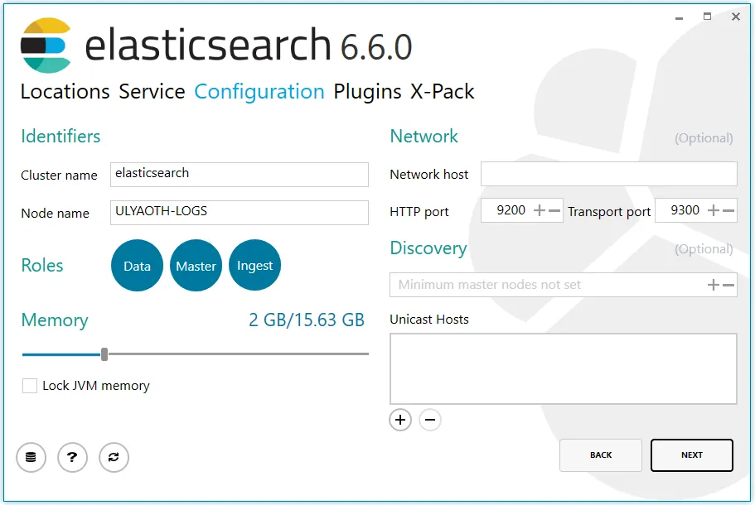Image resolution: width=755 pixels, height=505 pixels.
Task: Go to previous step with BACK
Action: [601, 454]
